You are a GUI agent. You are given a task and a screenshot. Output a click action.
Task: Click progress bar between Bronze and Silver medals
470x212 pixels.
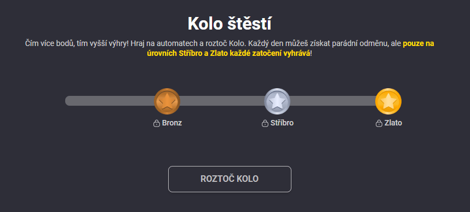(x=222, y=101)
